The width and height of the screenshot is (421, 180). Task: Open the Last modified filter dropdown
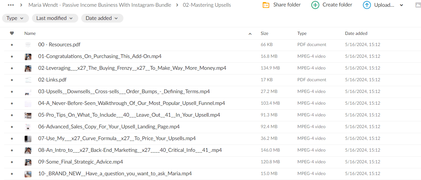pyautogui.click(x=55, y=18)
